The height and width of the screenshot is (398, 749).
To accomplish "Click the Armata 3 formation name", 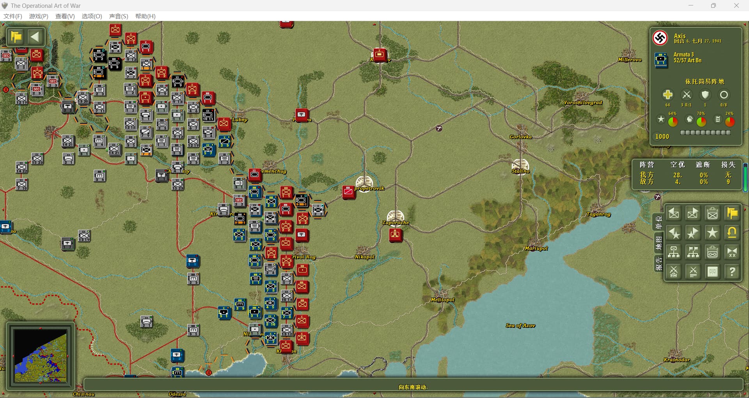I will pyautogui.click(x=683, y=55).
